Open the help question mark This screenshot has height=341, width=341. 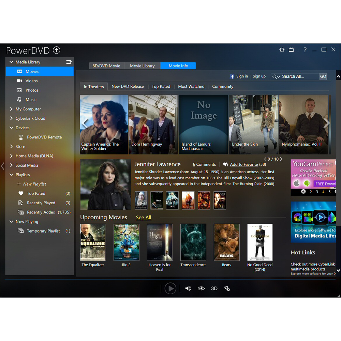click(x=305, y=50)
